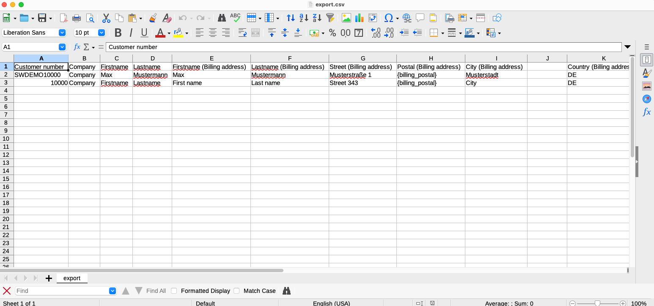
Task: Expand the formula bar
Action: [x=627, y=47]
